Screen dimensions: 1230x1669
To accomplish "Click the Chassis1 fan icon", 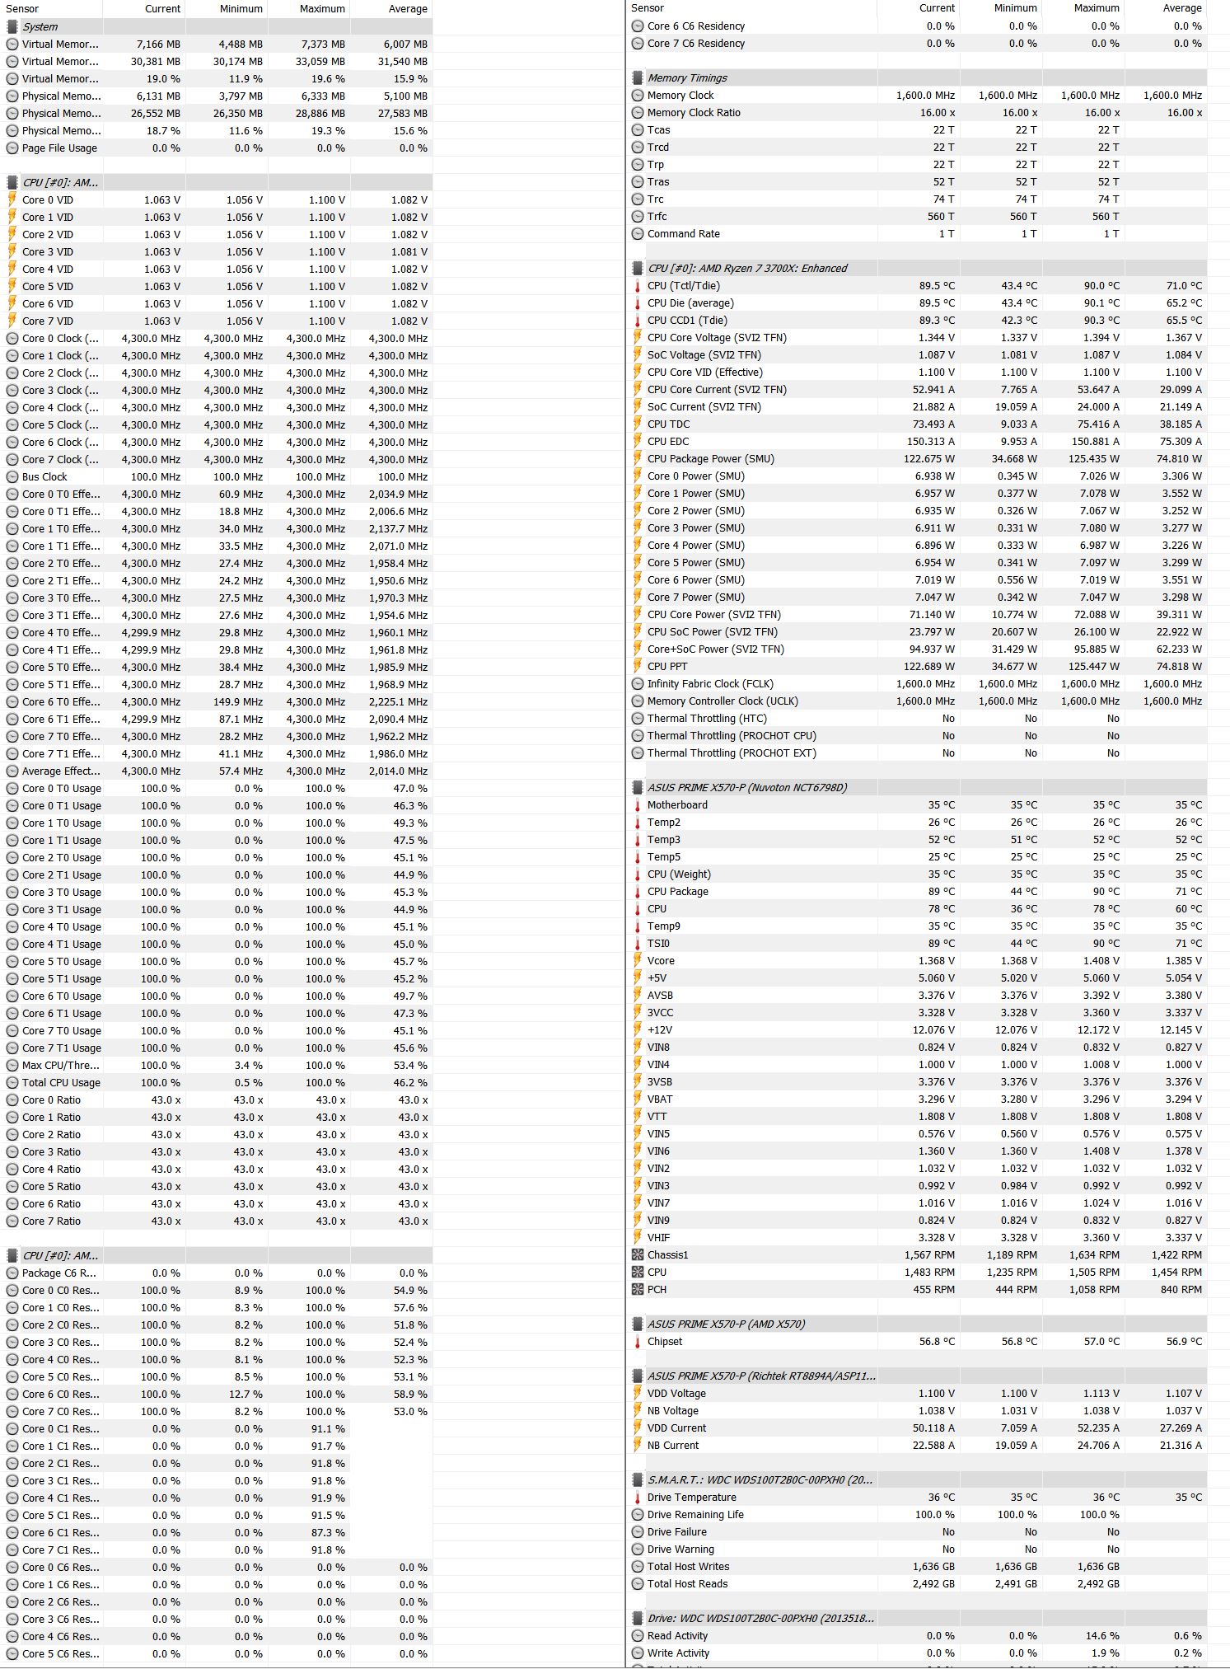I will [x=638, y=1255].
